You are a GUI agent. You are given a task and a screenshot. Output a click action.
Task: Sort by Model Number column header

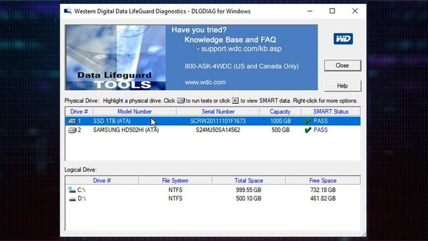coord(134,112)
